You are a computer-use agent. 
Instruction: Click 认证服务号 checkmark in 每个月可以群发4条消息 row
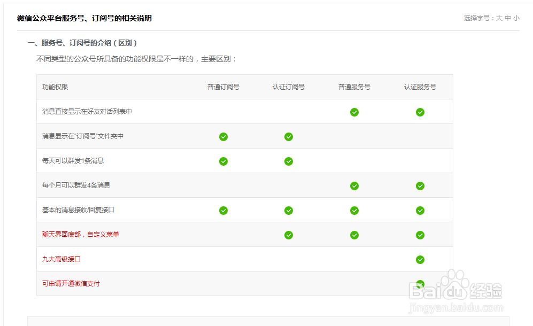[420, 186]
